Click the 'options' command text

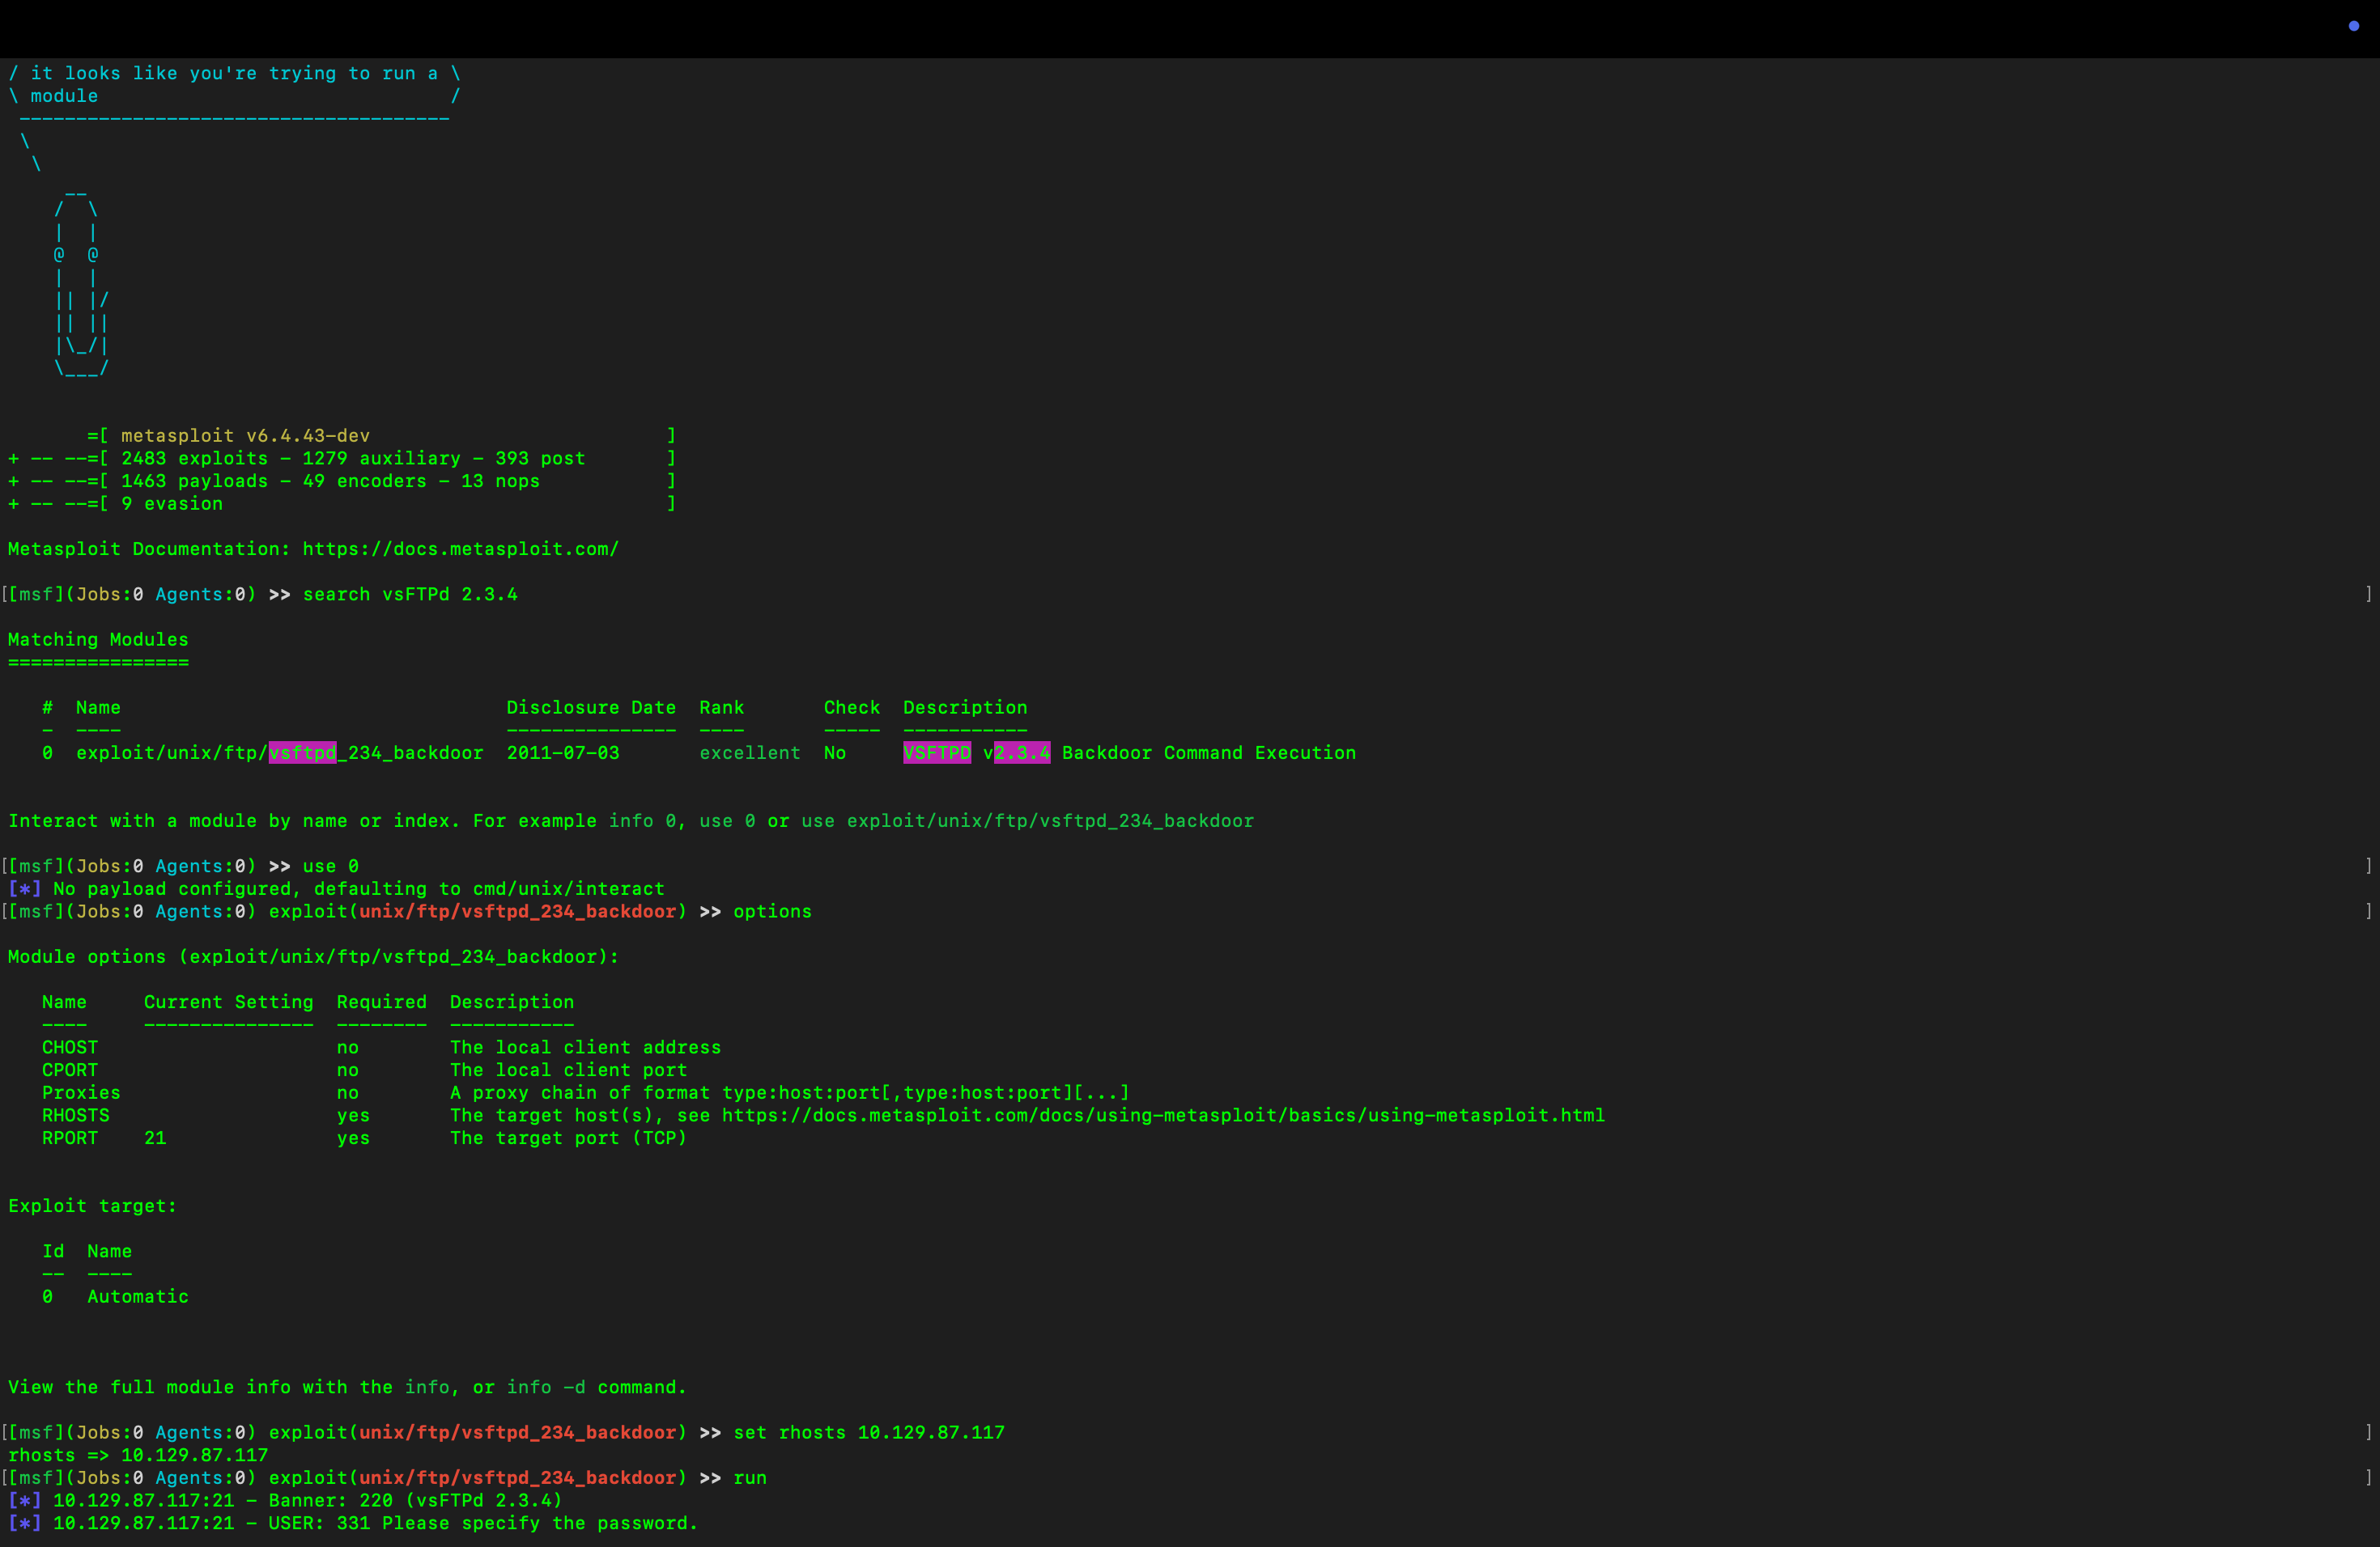(773, 911)
